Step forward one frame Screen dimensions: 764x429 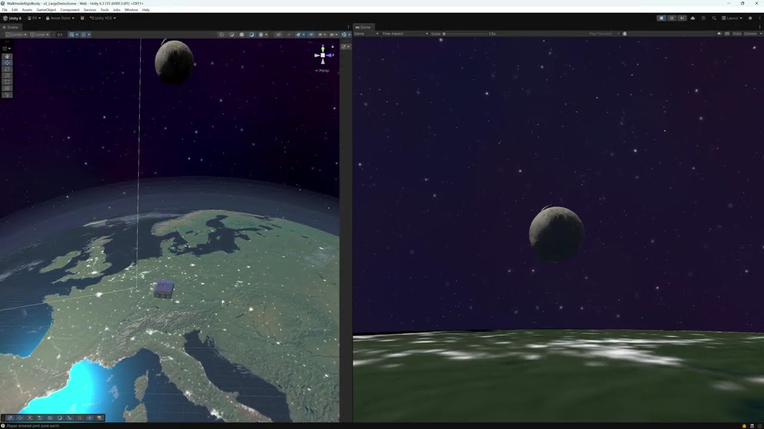(x=682, y=18)
